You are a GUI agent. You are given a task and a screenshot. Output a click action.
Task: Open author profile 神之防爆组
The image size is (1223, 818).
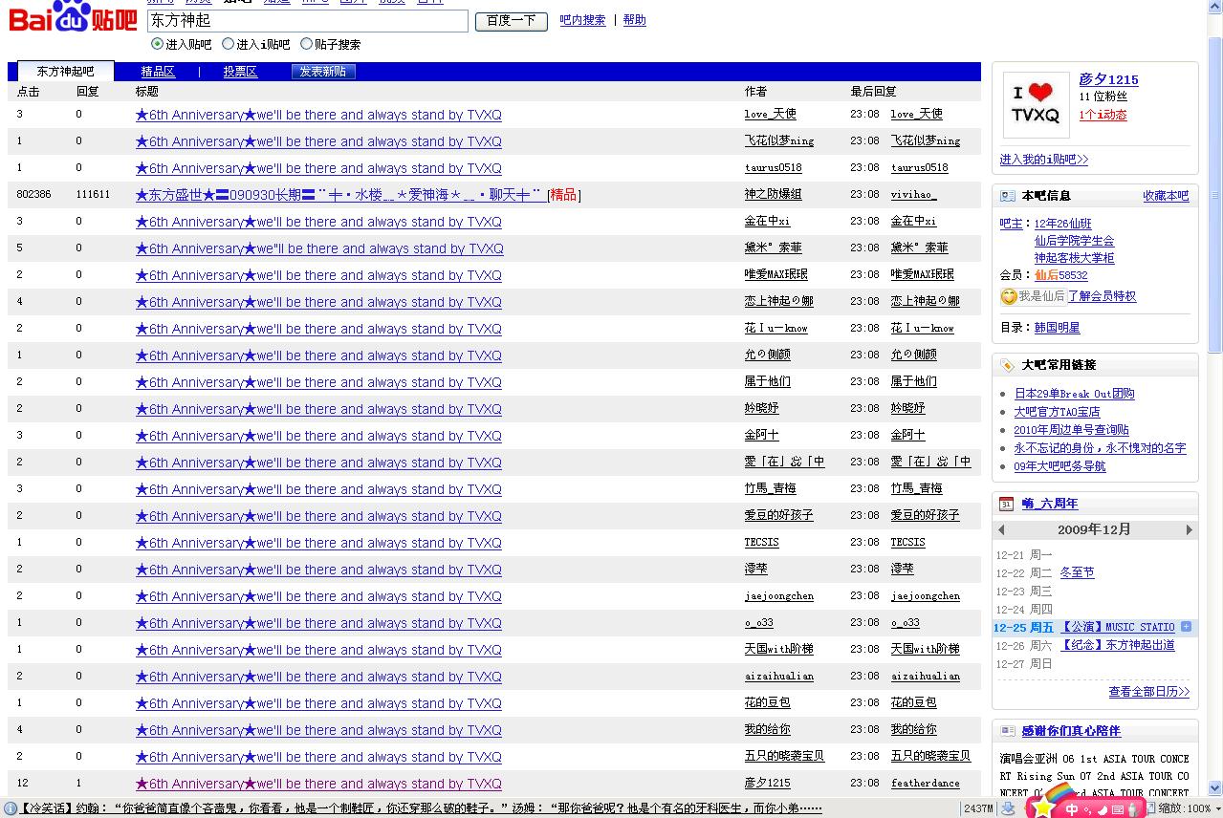pyautogui.click(x=773, y=194)
